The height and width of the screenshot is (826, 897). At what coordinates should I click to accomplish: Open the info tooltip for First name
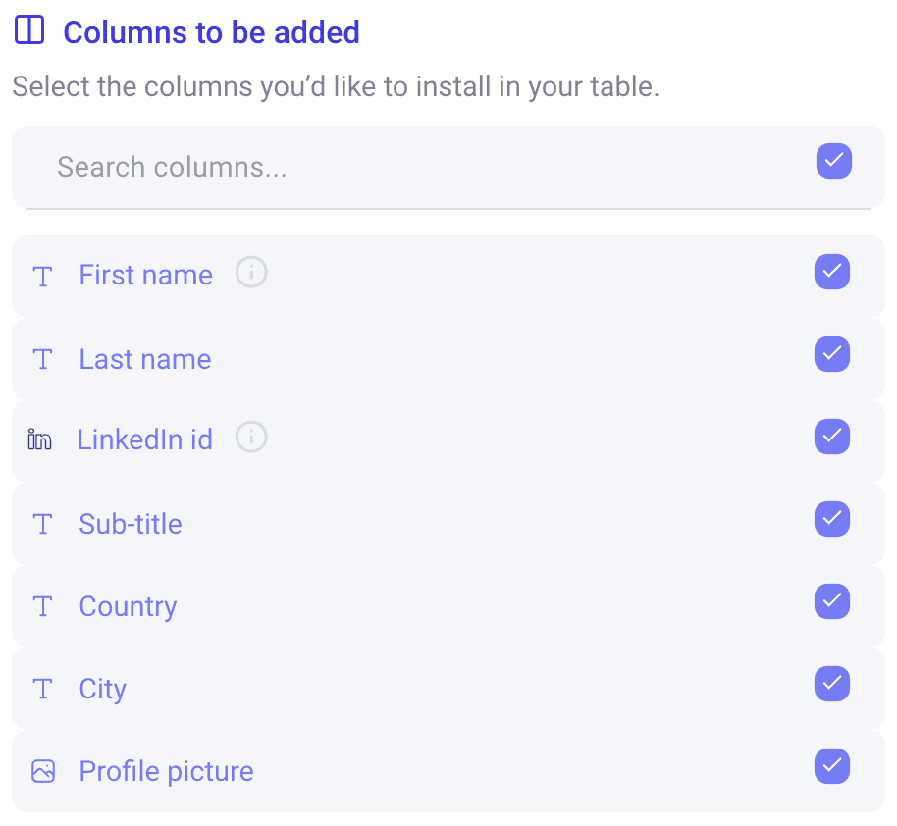[251, 273]
